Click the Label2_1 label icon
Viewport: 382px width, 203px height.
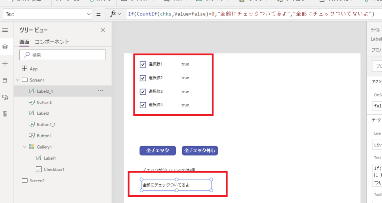tap(32, 91)
